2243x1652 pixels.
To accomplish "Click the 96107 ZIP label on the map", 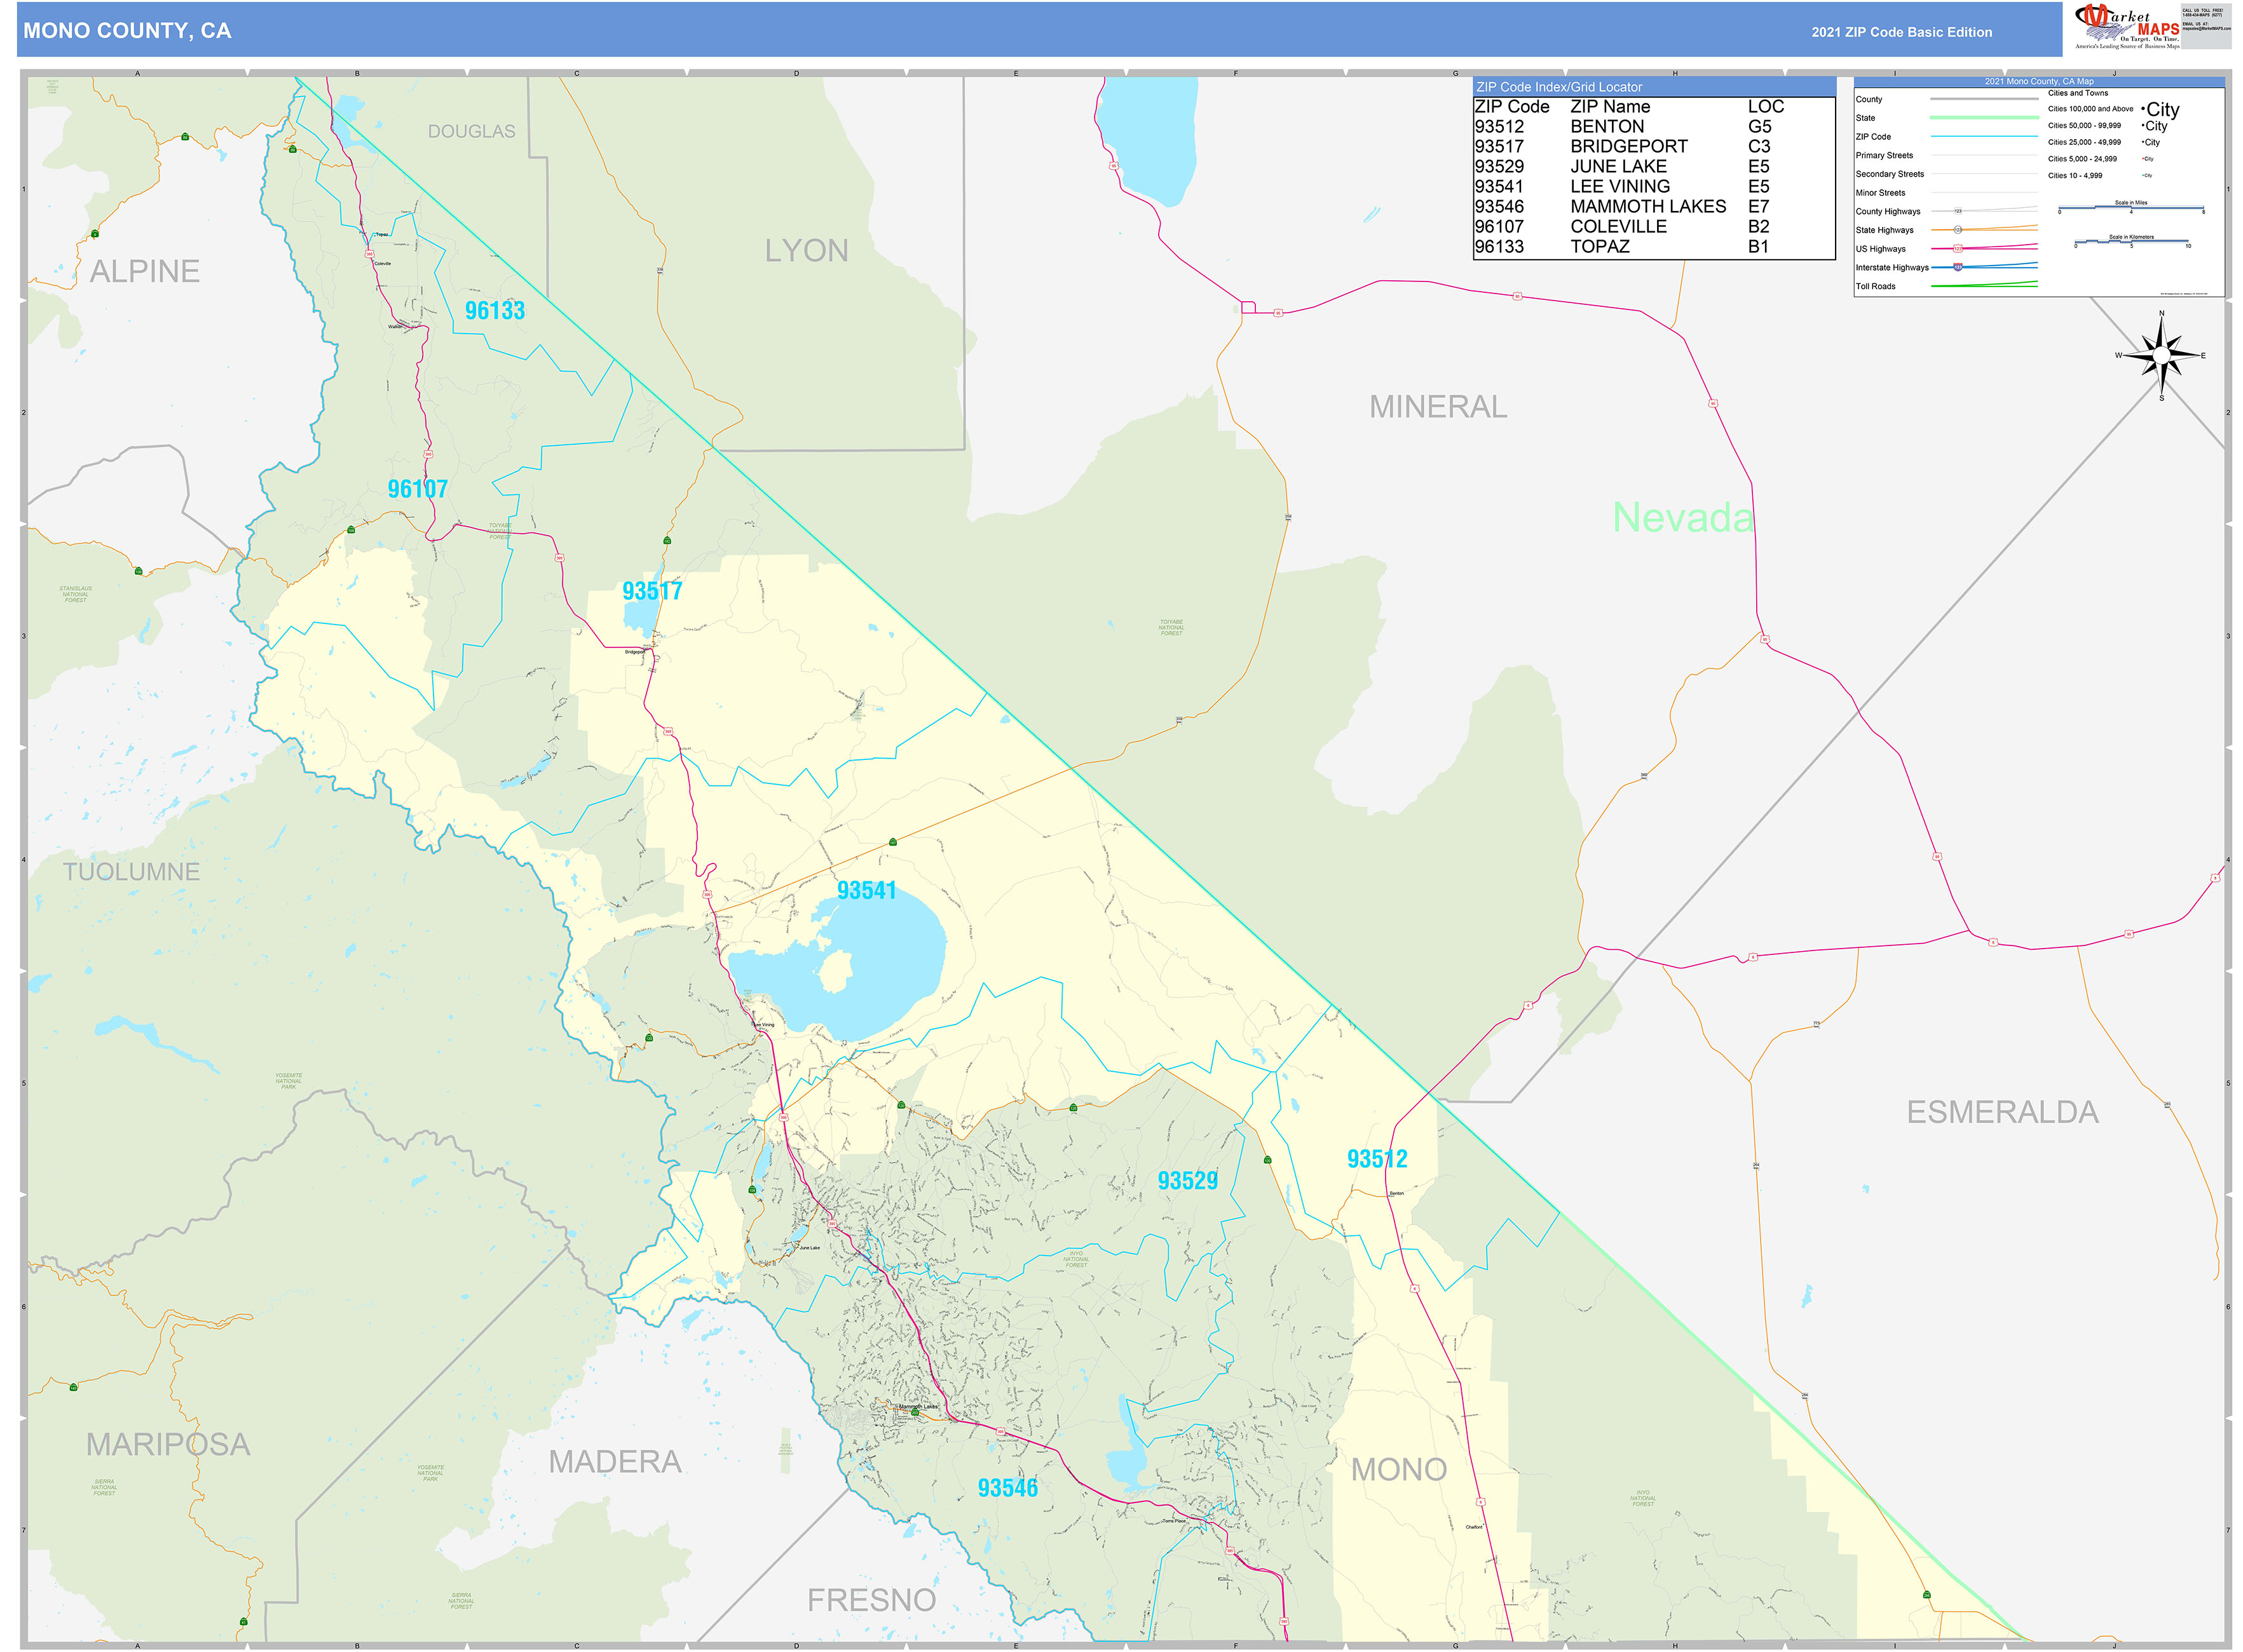I will (417, 489).
